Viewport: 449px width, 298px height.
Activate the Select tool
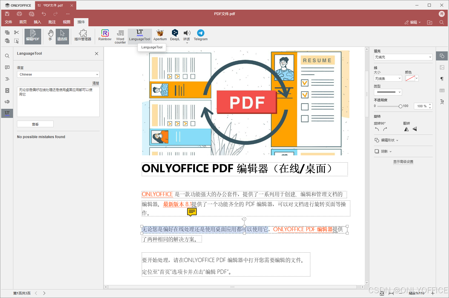tap(62, 36)
